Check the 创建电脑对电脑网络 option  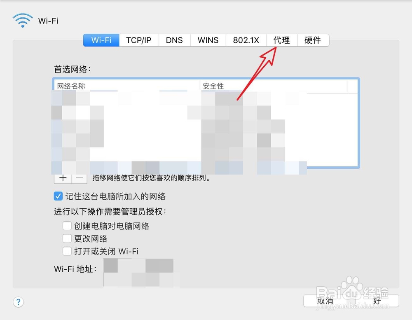tap(67, 226)
